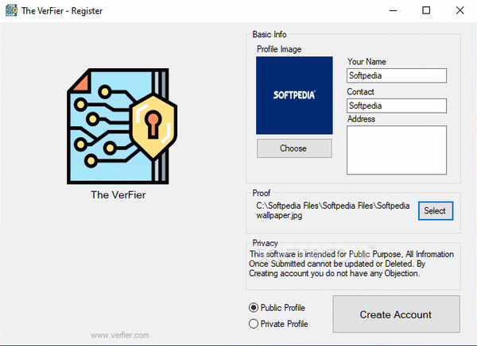The height and width of the screenshot is (346, 477).
Task: Focus the Contact input field
Action: [x=397, y=106]
